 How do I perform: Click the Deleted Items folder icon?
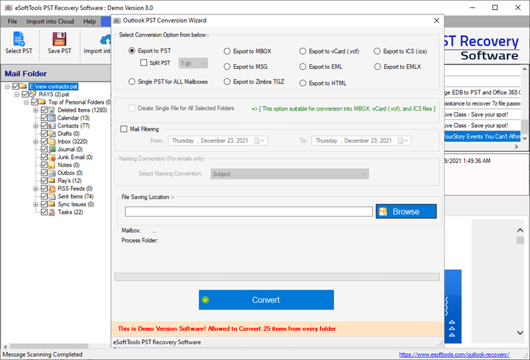point(52,110)
